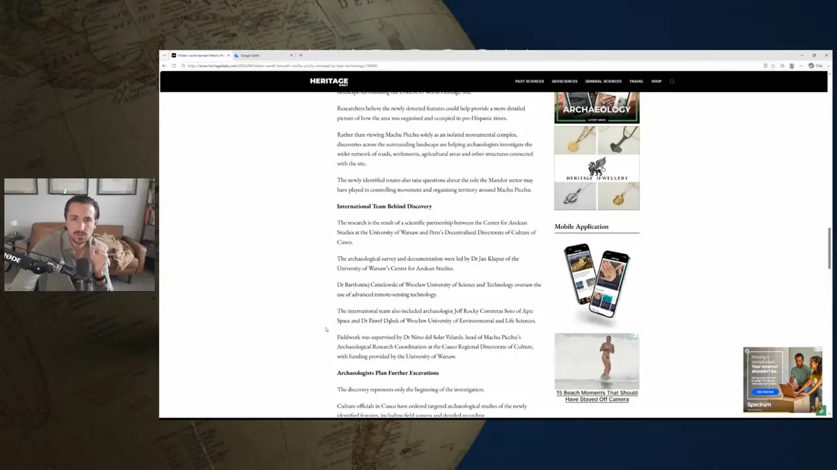
Task: Open the Shop menu item
Action: pyautogui.click(x=657, y=82)
